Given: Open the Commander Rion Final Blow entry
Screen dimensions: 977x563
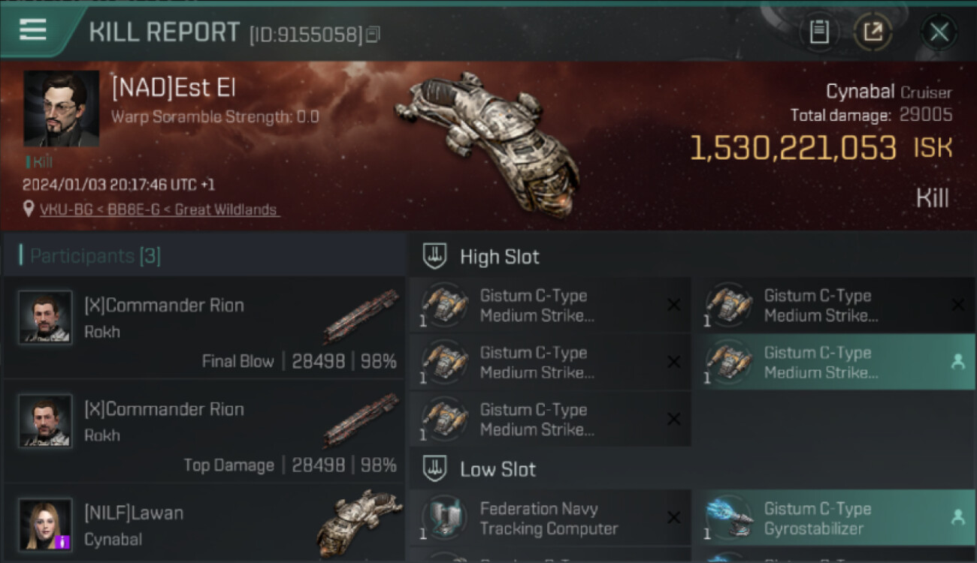Looking at the screenshot, I should pos(204,328).
